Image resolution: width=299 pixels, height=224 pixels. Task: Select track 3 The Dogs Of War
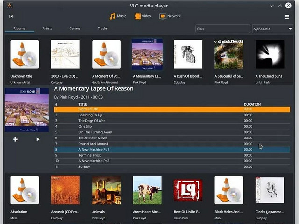[172, 121]
